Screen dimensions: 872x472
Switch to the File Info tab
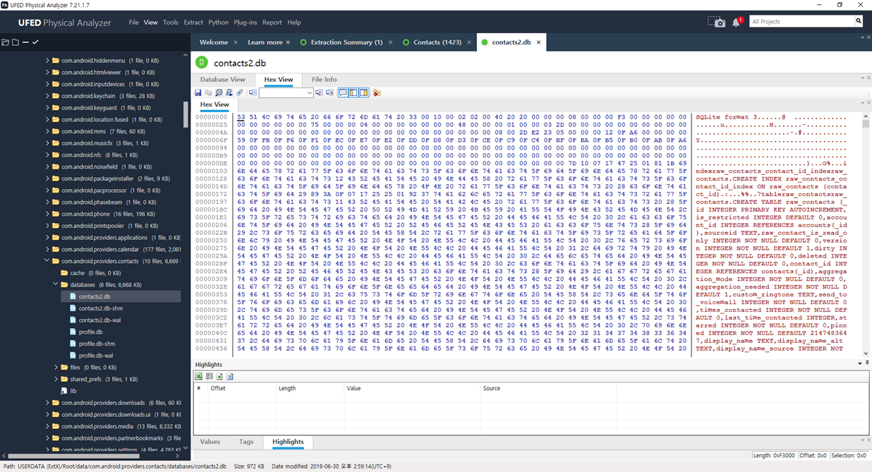[x=325, y=80]
